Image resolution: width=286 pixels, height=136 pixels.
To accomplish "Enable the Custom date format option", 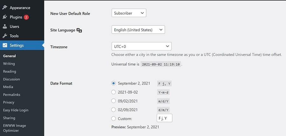I will [113, 119].
